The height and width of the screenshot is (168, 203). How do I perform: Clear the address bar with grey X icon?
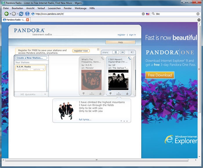point(143,14)
